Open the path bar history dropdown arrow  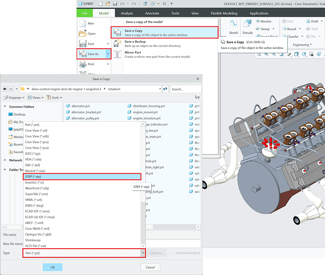160,89
